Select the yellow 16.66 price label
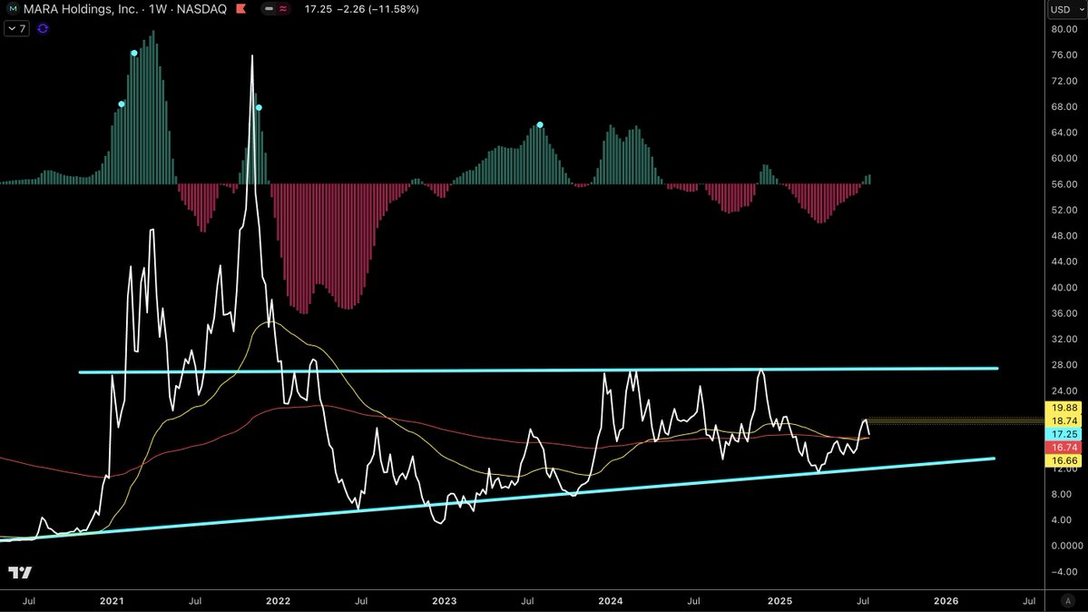1088x612 pixels. click(1063, 460)
